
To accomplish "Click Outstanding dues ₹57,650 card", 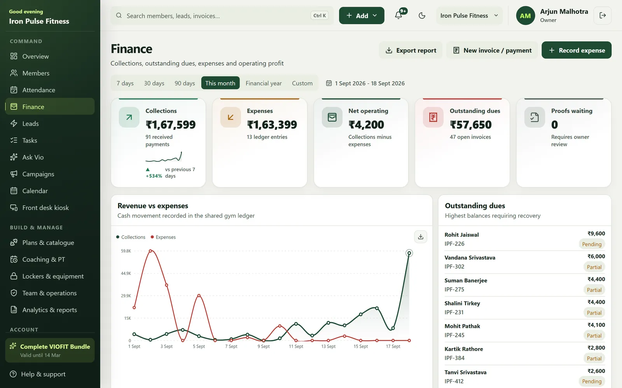I will click(462, 142).
